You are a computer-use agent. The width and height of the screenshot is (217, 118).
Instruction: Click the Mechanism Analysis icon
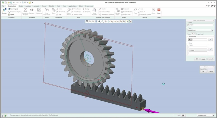tap(25, 10)
